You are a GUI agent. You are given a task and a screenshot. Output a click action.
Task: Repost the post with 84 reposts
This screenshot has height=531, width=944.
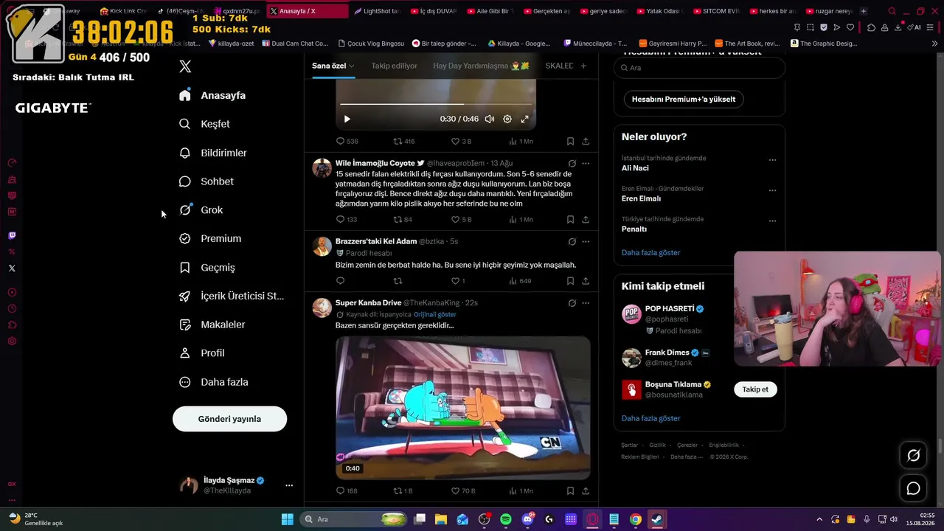click(x=403, y=219)
